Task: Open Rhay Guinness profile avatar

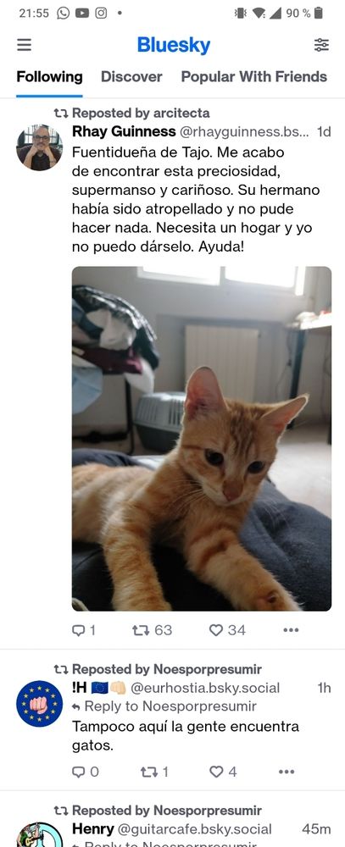Action: point(40,147)
